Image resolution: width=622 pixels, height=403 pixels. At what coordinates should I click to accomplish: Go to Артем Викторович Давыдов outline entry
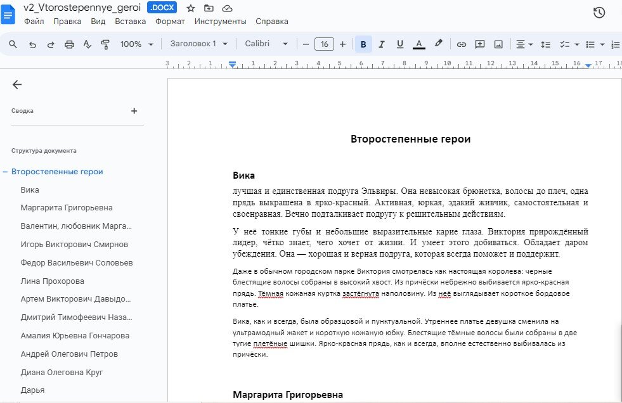pyautogui.click(x=75, y=299)
